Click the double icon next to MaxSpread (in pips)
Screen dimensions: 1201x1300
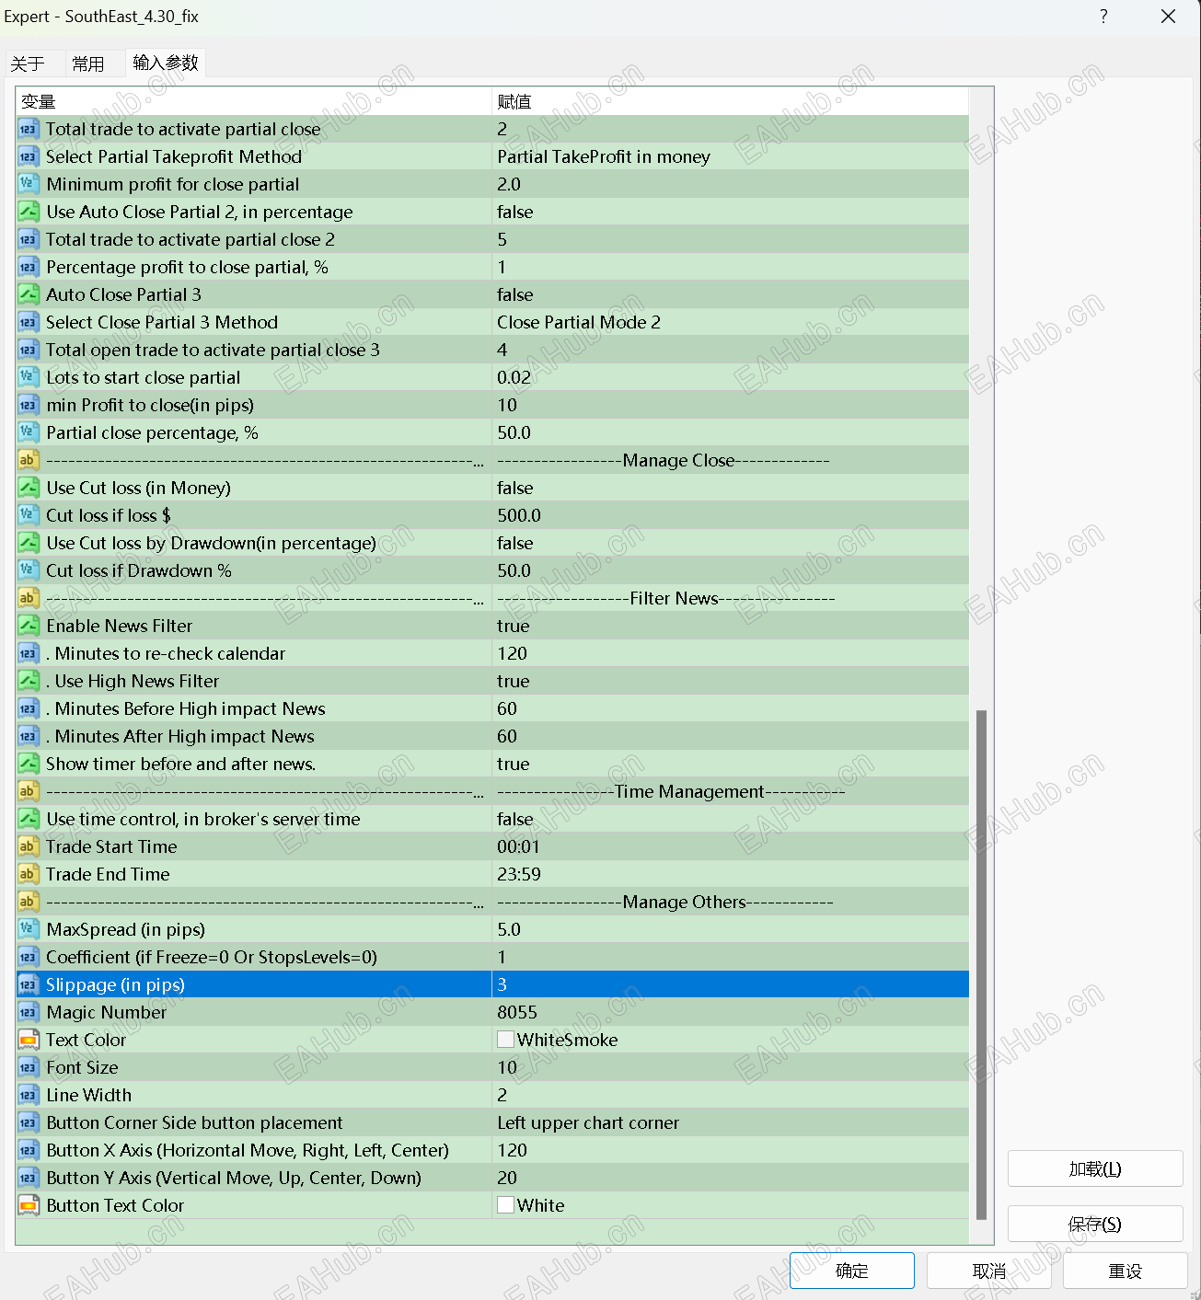pos(29,929)
